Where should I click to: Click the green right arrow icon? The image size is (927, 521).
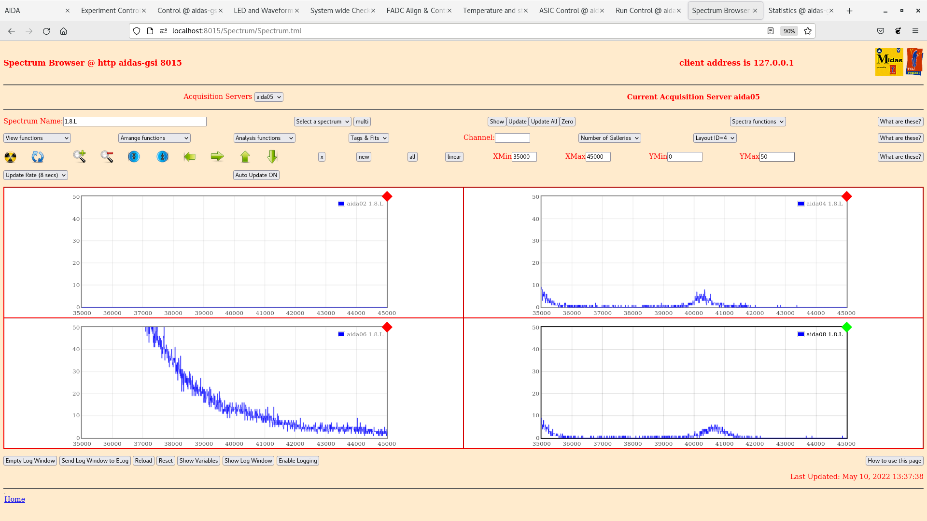coord(217,156)
